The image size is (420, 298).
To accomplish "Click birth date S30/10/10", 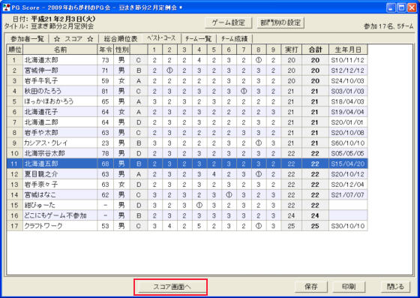I will [x=348, y=226].
